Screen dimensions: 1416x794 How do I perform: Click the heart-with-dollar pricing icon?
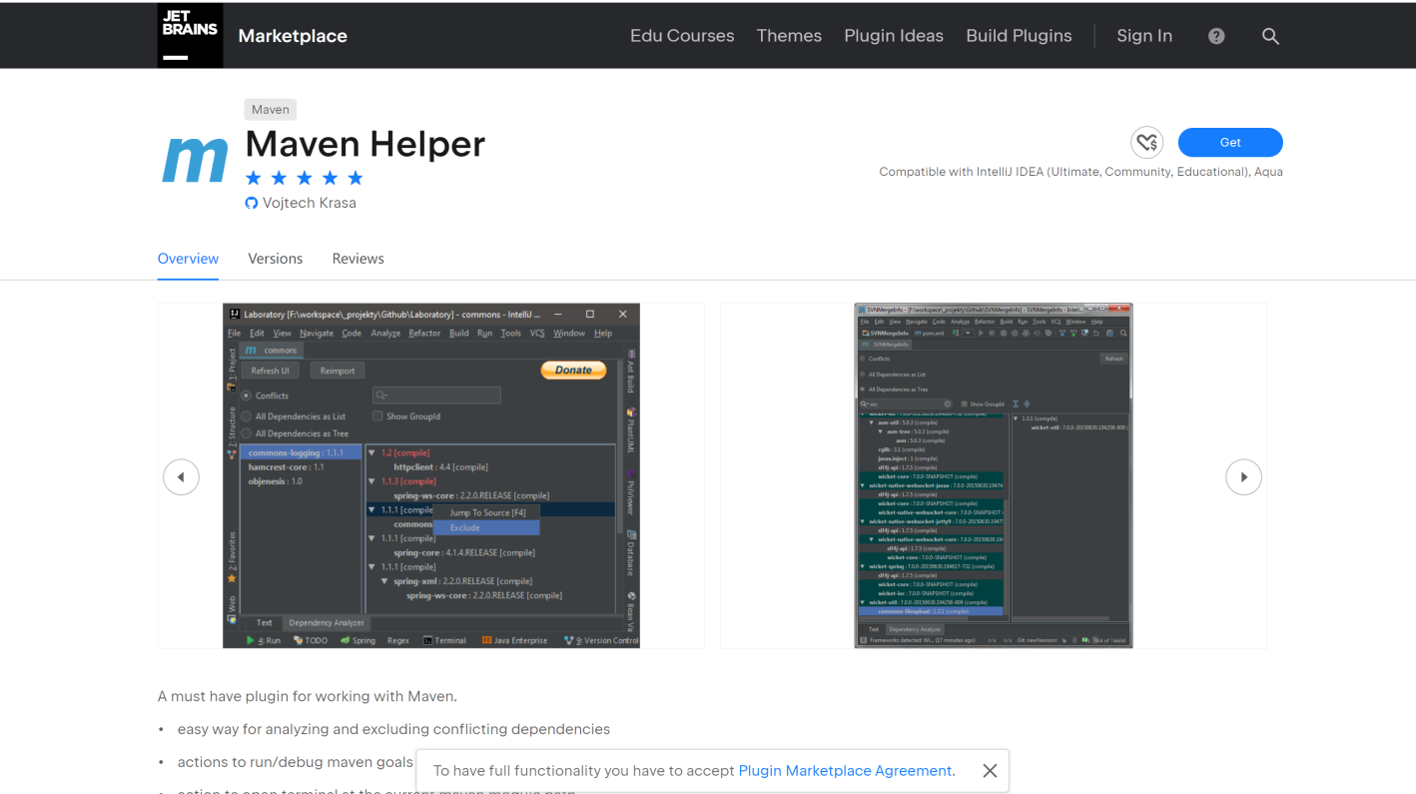point(1146,142)
